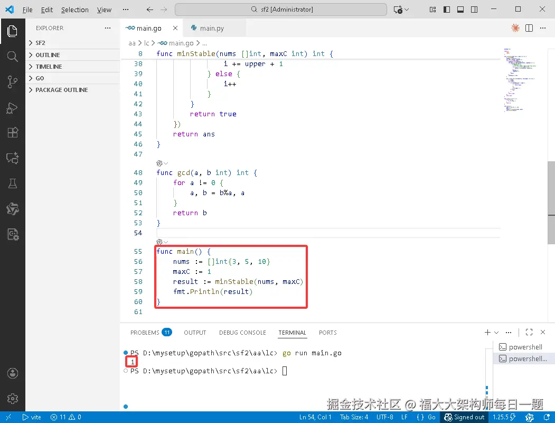Switch to the OUTPUT panel tab

(x=195, y=332)
